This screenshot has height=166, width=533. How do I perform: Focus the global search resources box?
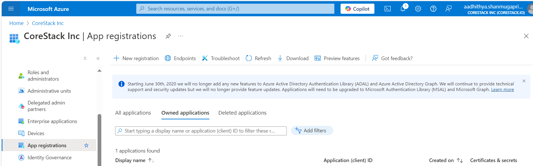235,9
